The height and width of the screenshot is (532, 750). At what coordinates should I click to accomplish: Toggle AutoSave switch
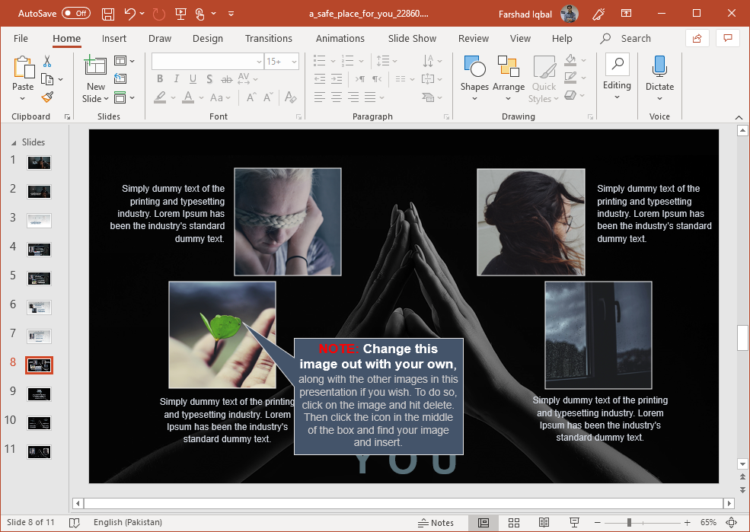click(75, 14)
